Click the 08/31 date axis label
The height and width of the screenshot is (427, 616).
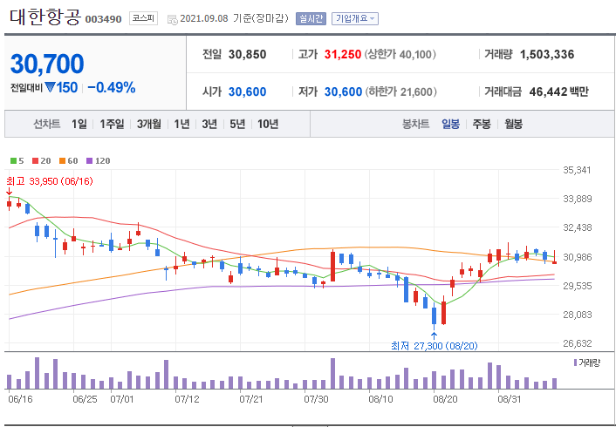click(510, 399)
